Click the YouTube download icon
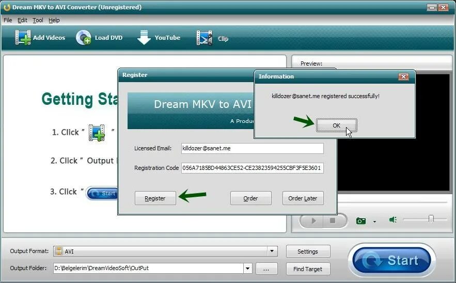Viewport: 456px width, 283px height. pos(144,38)
